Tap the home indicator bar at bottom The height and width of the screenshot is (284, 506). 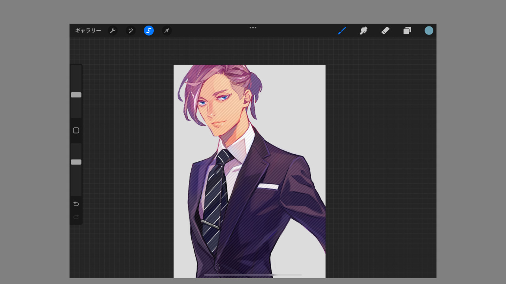point(253,275)
